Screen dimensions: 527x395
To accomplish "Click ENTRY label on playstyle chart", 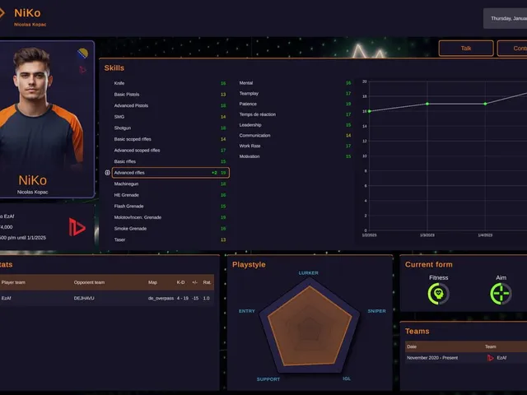I will point(247,311).
